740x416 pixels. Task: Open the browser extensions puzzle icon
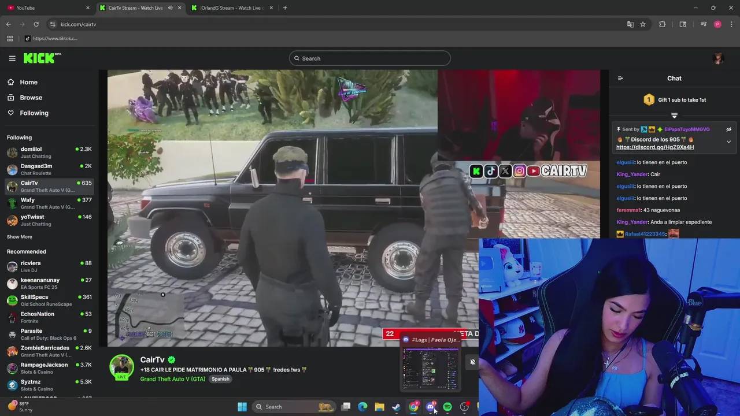663,24
